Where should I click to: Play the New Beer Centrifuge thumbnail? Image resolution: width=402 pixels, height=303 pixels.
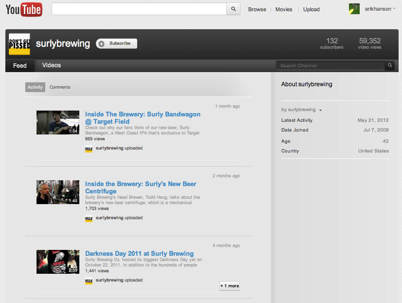(58, 192)
